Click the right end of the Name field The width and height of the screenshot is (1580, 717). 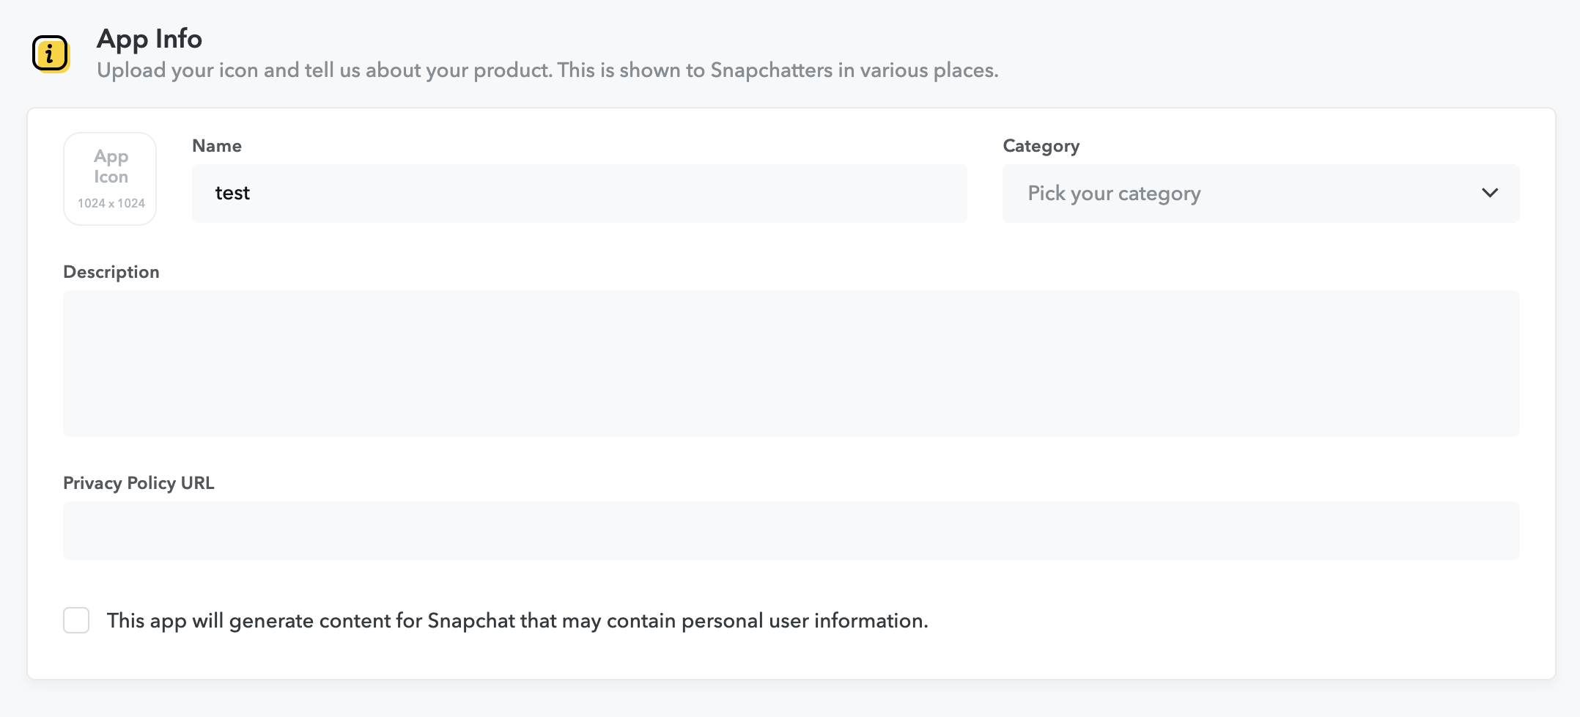(x=945, y=194)
